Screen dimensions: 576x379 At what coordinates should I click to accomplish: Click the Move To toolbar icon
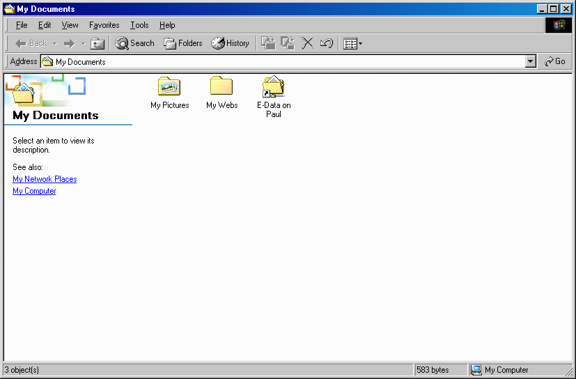coord(268,43)
